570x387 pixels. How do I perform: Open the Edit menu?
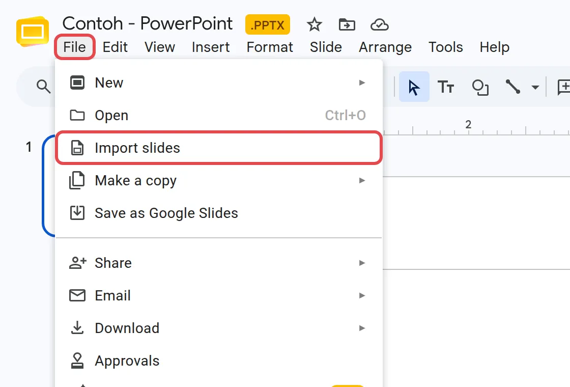click(115, 47)
